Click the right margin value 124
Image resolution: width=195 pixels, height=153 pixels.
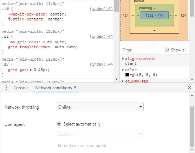(183, 16)
